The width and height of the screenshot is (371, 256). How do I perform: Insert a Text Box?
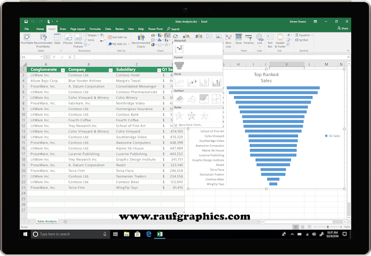[270, 41]
